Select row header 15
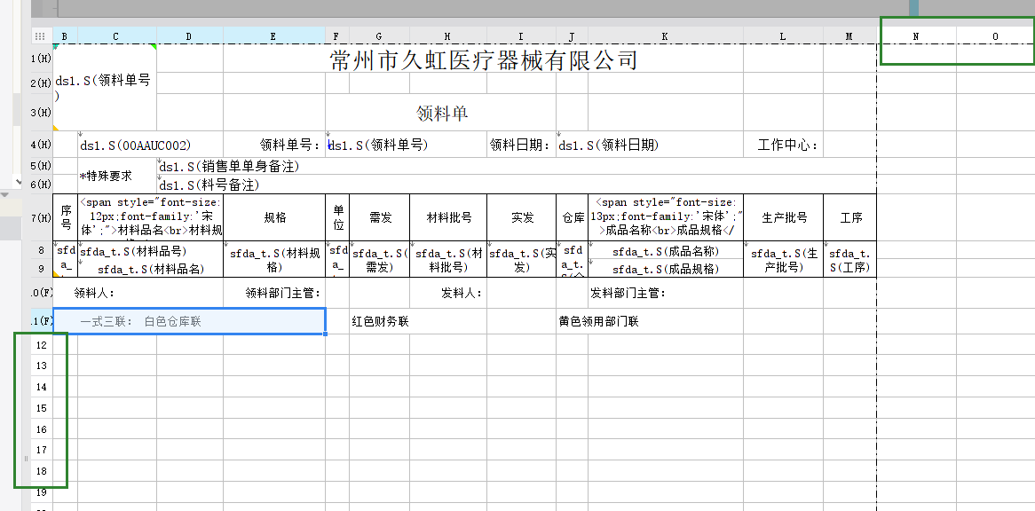The height and width of the screenshot is (511, 1035). coord(42,408)
